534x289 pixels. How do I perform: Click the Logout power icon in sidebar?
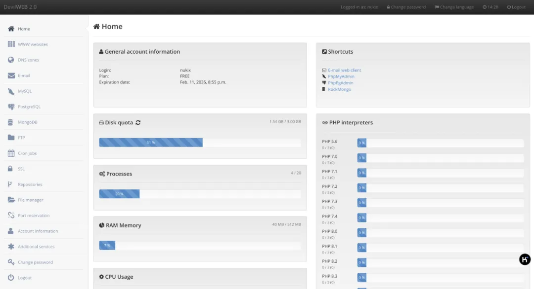(11, 278)
